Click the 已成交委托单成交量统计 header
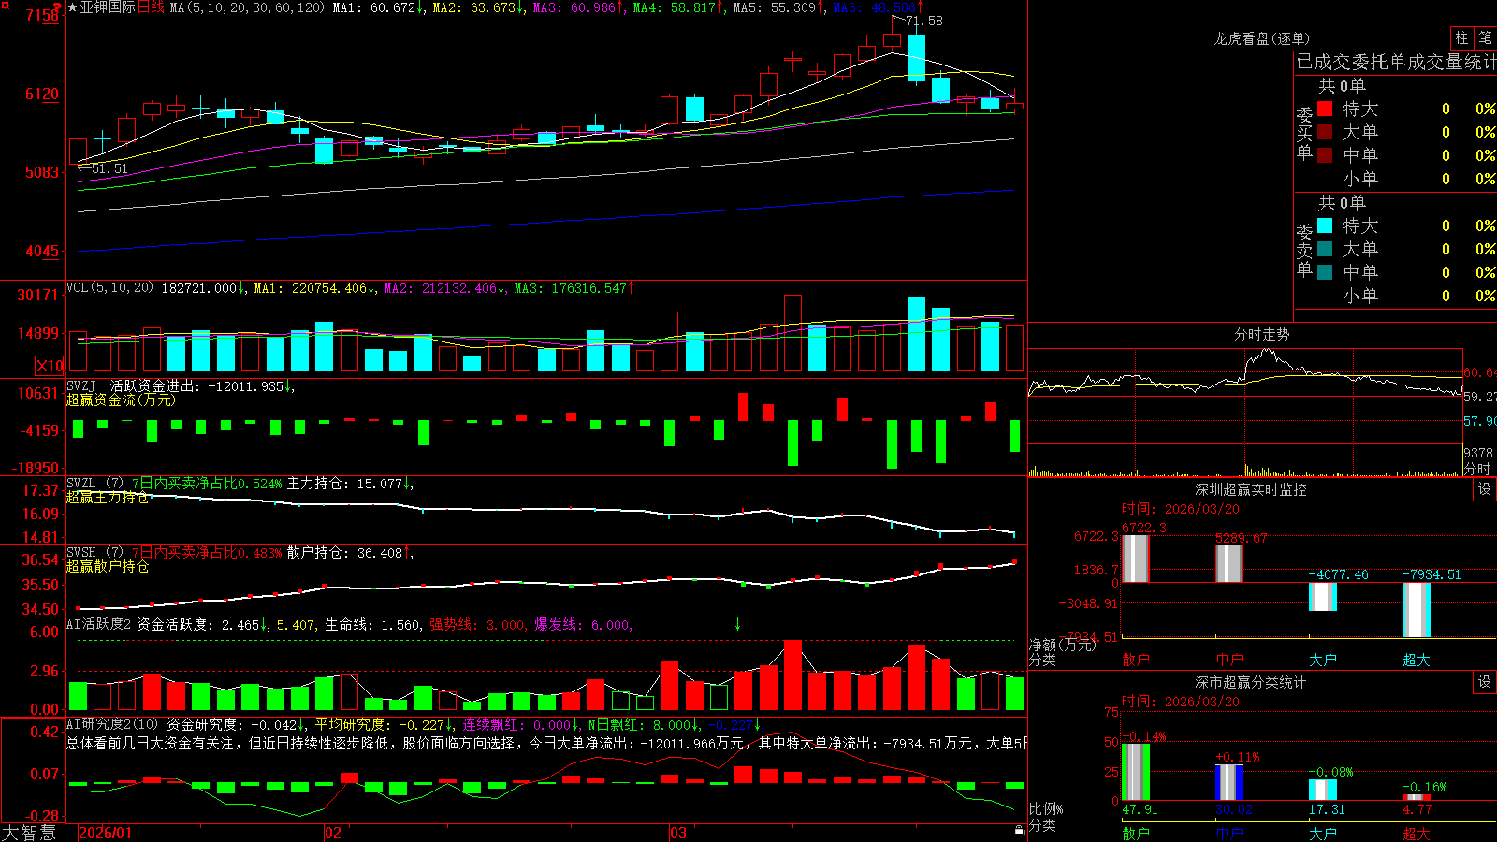Screen dimensions: 1497x842 coord(1396,63)
